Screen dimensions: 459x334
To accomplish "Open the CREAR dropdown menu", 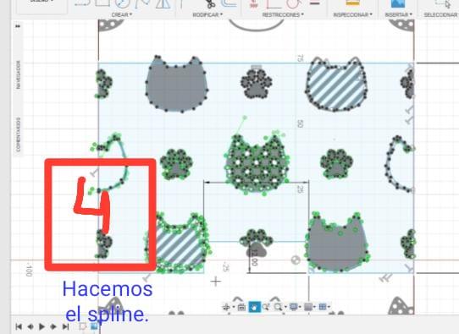I will pyautogui.click(x=122, y=14).
